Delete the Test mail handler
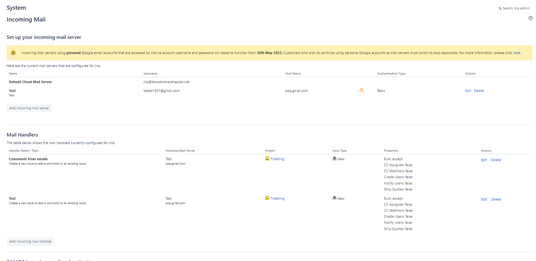The image size is (536, 261). click(x=496, y=199)
